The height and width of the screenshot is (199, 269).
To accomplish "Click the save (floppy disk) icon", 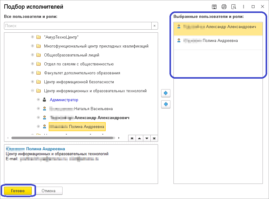I will (214, 7).
